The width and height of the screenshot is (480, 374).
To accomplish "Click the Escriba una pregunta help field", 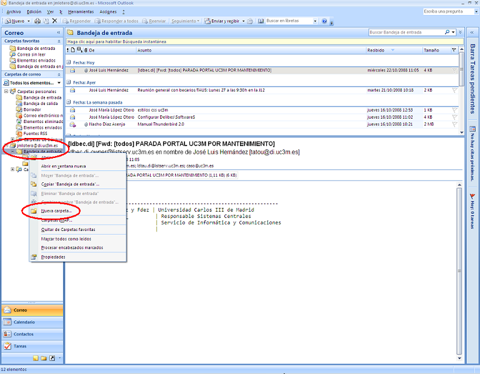I will 448,11.
